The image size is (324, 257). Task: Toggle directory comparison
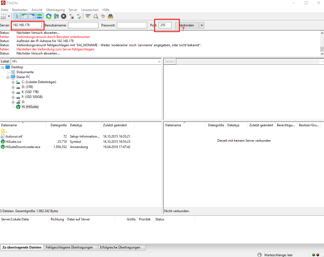(95, 16)
